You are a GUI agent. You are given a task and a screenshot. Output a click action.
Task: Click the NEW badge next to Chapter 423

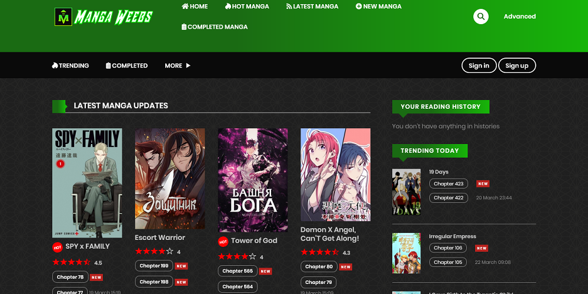[482, 183]
